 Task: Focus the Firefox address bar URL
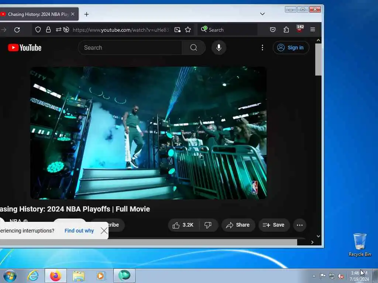(121, 30)
